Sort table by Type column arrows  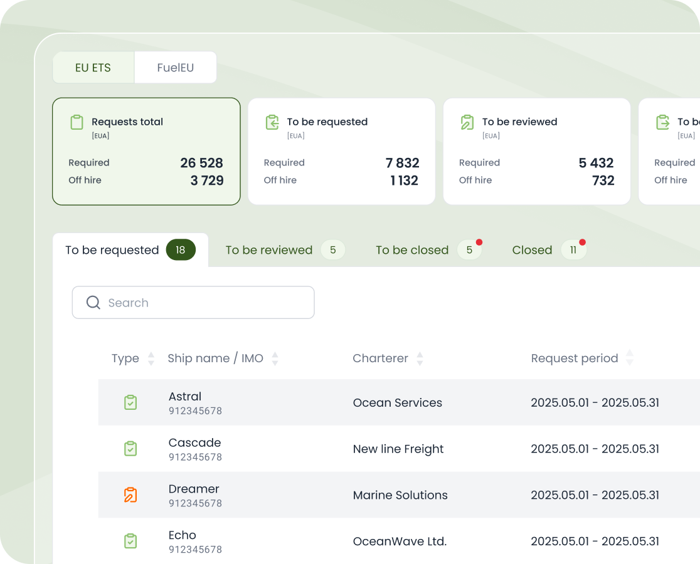(x=151, y=358)
